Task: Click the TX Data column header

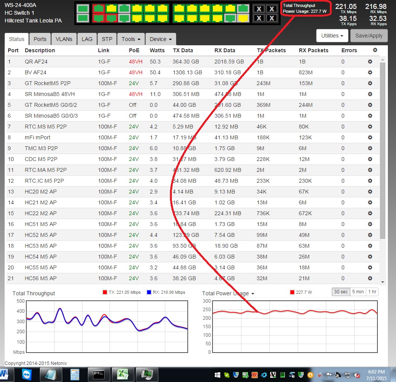Action: (x=183, y=50)
